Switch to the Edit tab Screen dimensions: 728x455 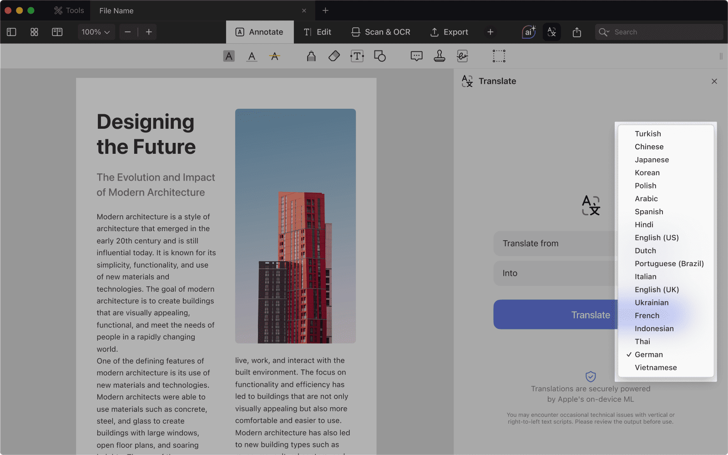coord(318,32)
